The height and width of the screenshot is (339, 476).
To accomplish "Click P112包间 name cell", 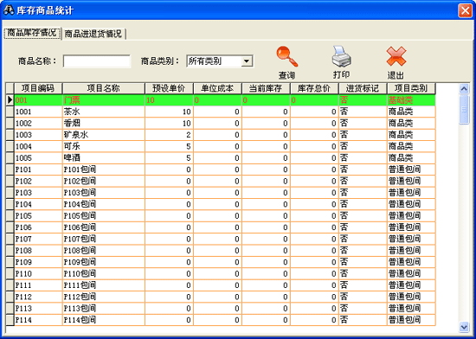I will (x=104, y=297).
